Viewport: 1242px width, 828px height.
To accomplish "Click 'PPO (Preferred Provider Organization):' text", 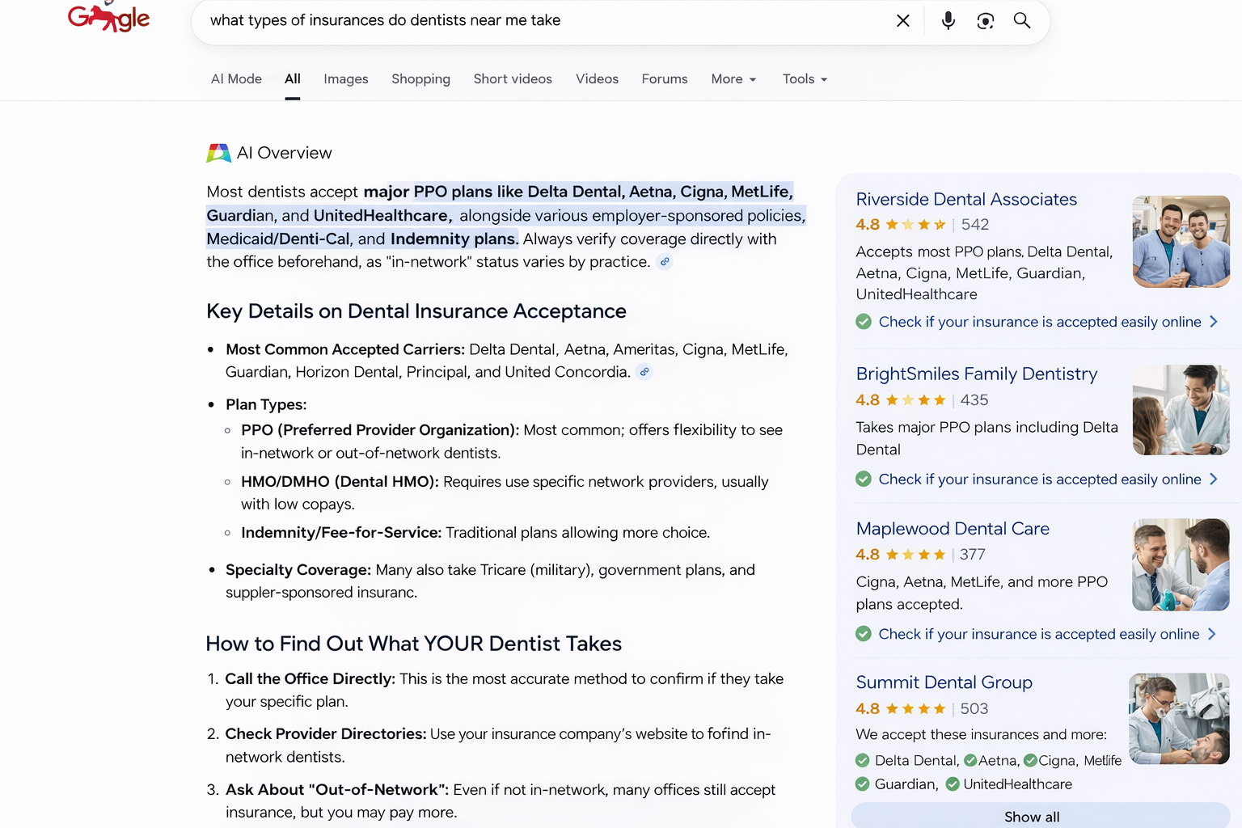I will pos(380,430).
